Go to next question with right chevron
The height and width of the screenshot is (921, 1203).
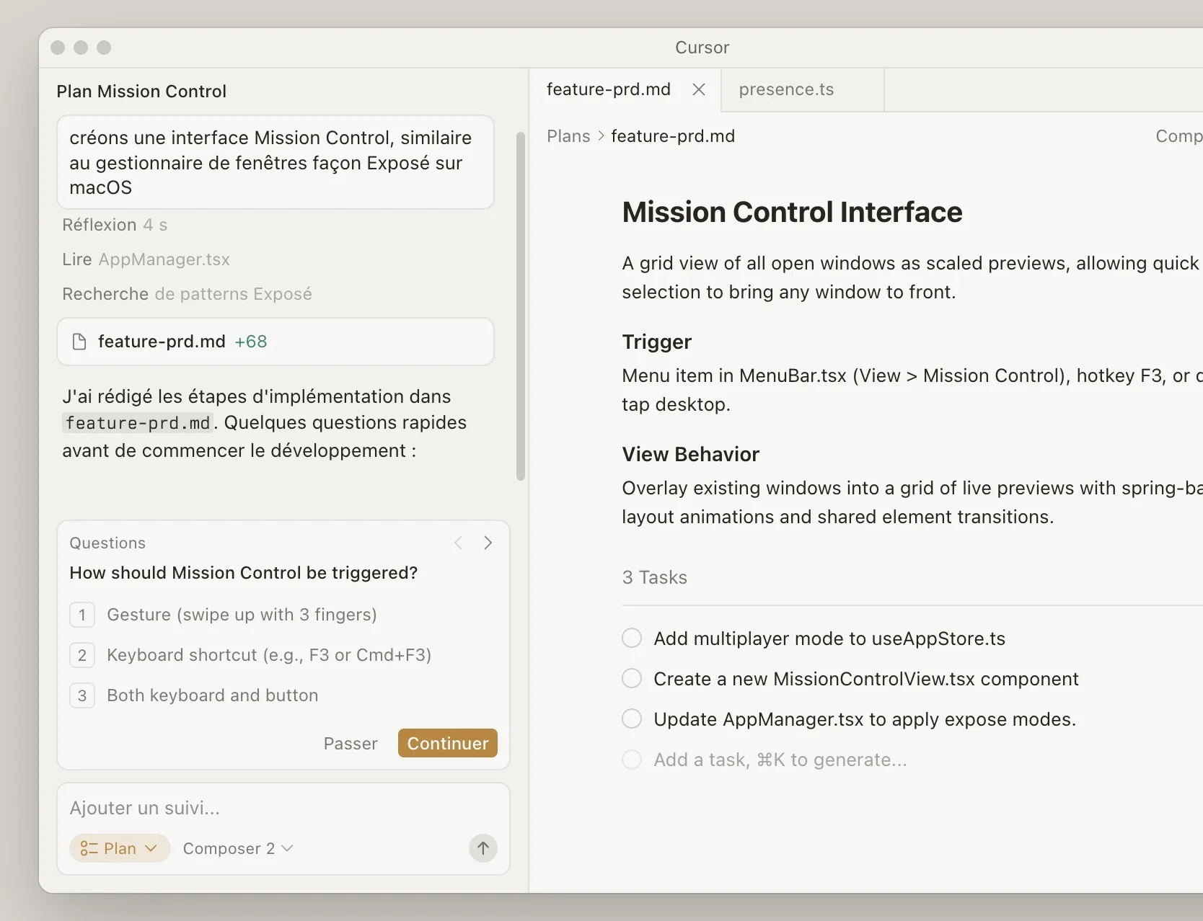point(488,543)
